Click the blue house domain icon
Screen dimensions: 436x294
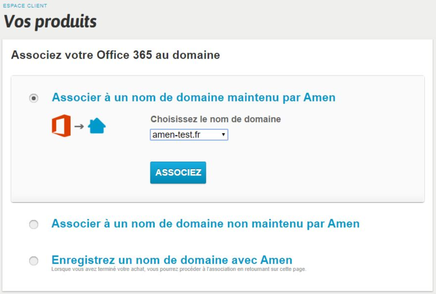point(97,126)
